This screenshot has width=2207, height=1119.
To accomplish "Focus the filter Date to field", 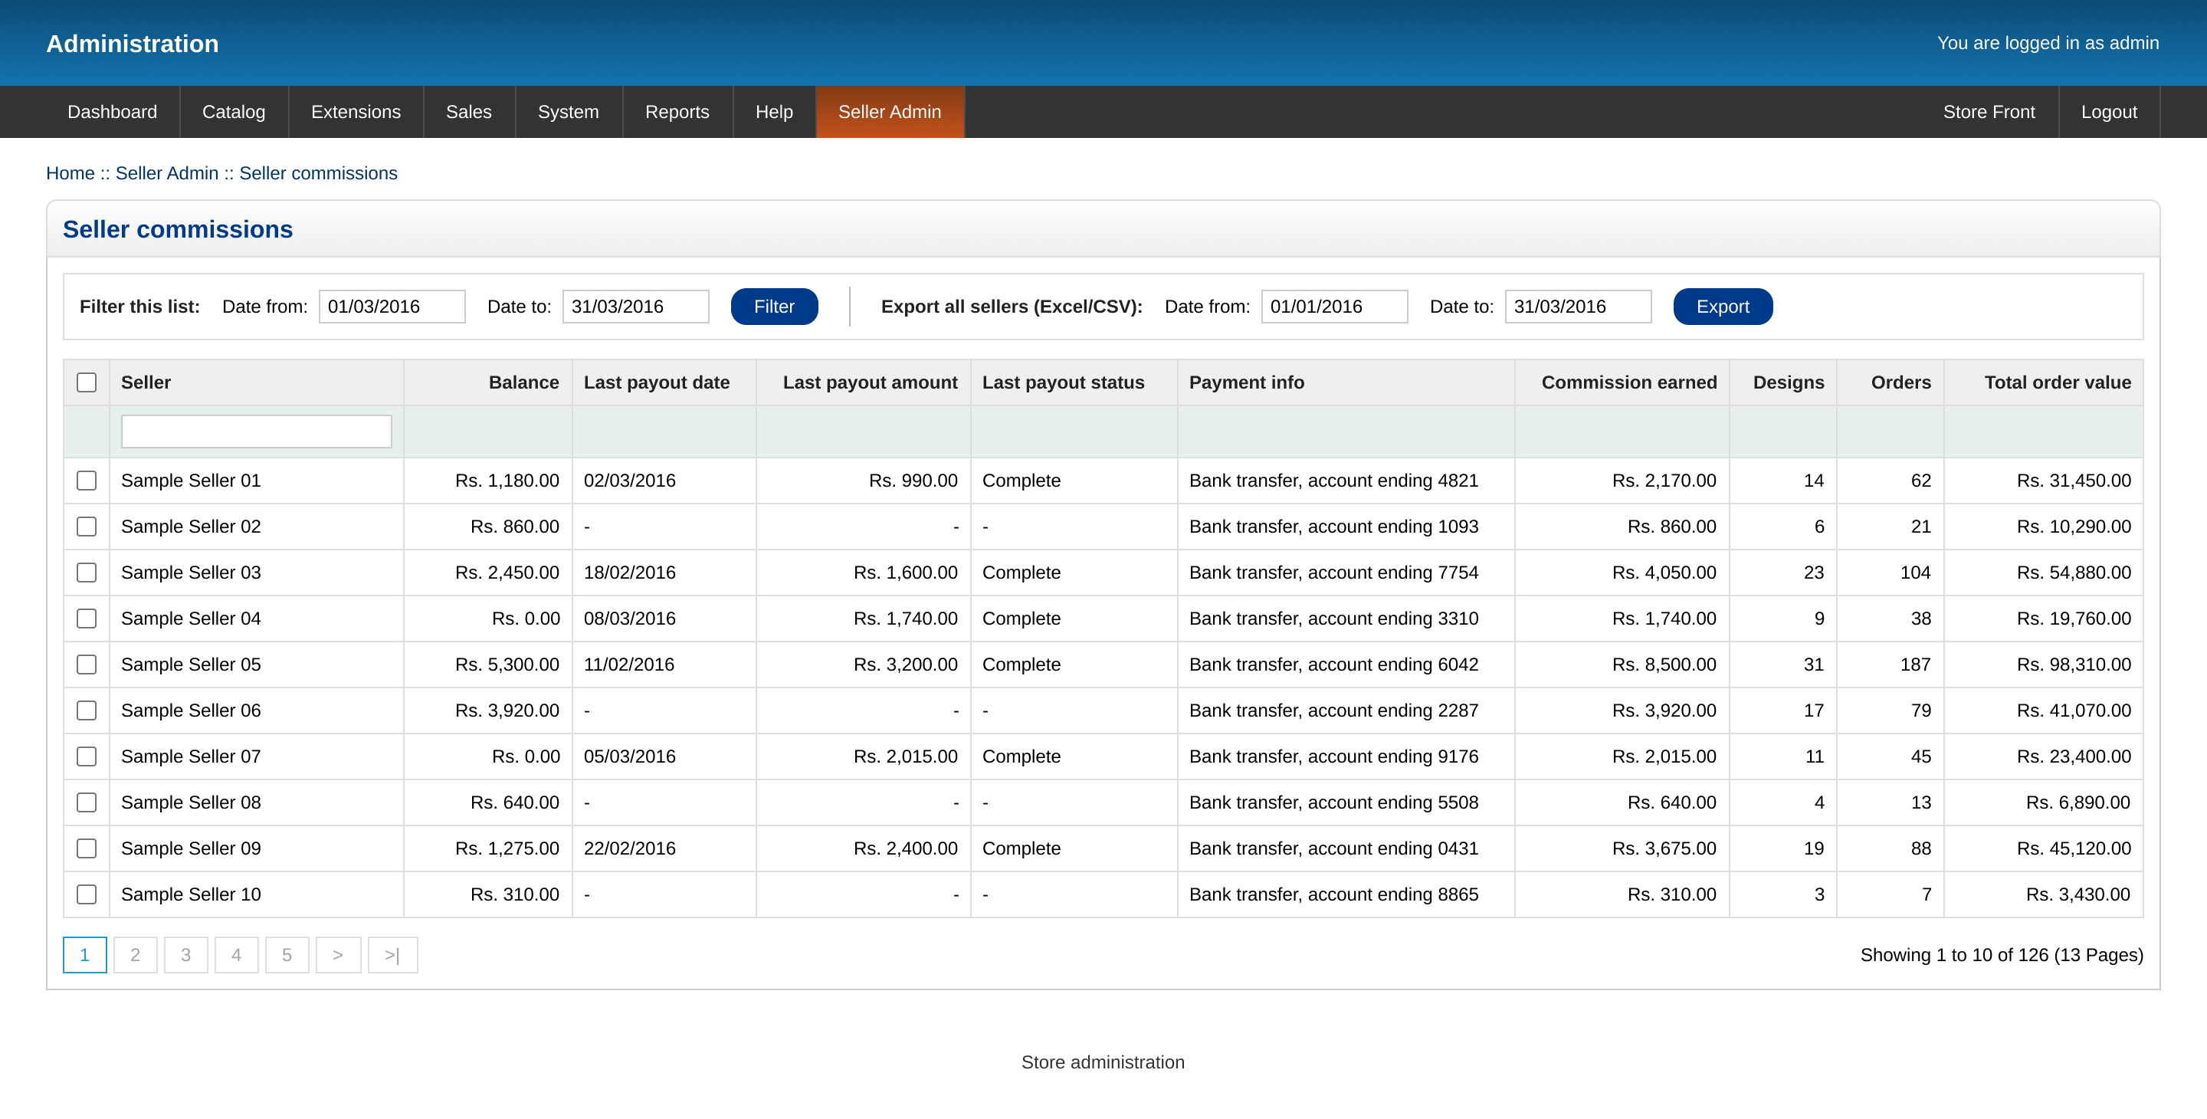I will tap(635, 307).
